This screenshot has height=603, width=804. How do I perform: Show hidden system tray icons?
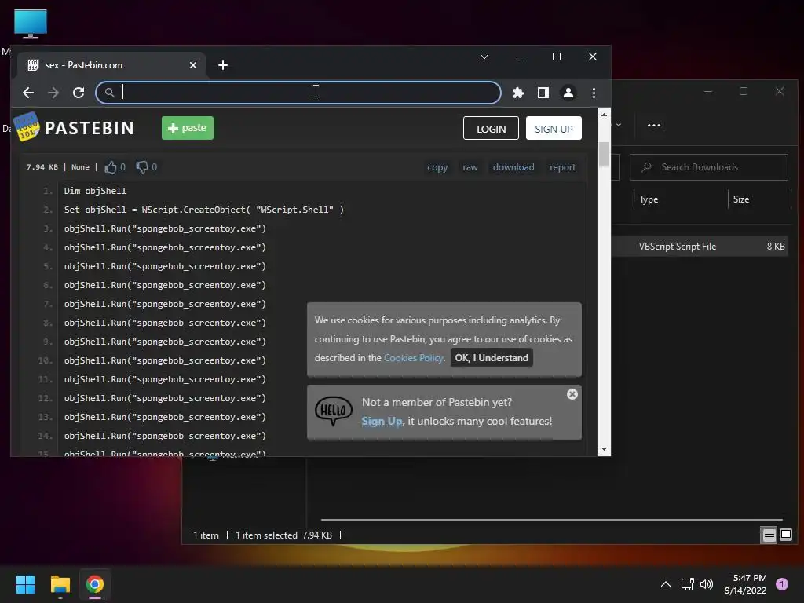tap(666, 584)
